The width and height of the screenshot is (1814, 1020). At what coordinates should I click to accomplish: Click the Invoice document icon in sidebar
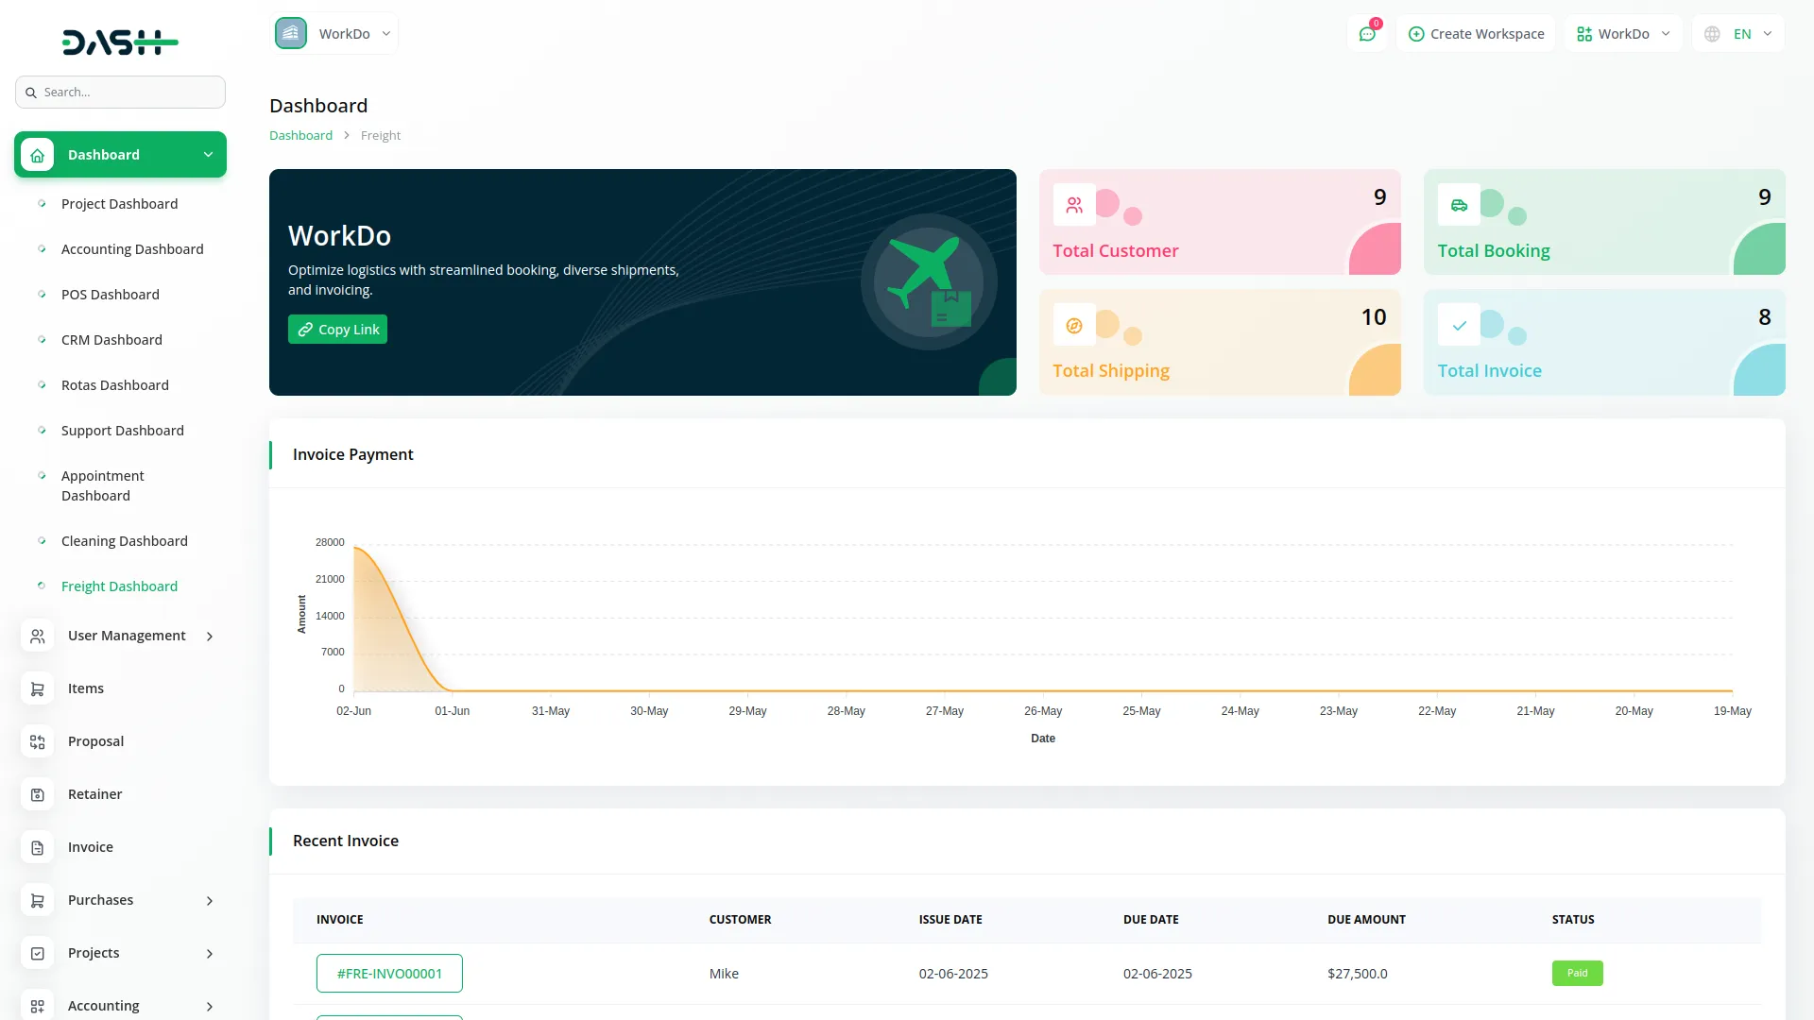coord(38,847)
